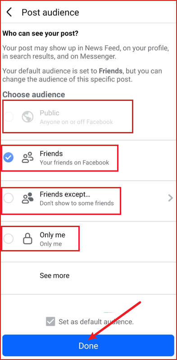Click the two-people Friends icon

27,158
